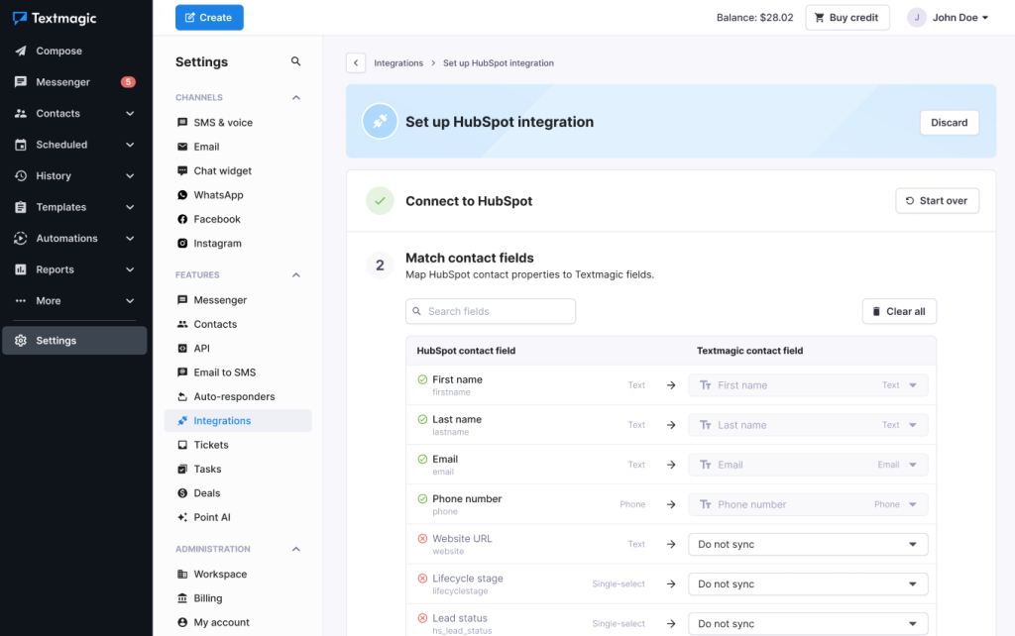Expand the Automations menu chevron
The width and height of the screenshot is (1015, 636).
(130, 238)
